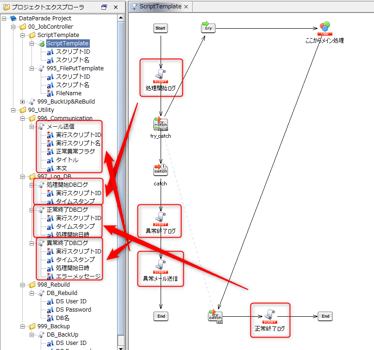Click the DataParade Project book icon
The width and height of the screenshot is (374, 350).
click(13, 18)
